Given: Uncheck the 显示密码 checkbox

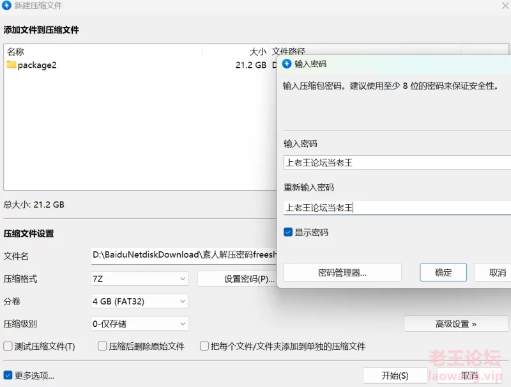Looking at the screenshot, I should (x=288, y=232).
